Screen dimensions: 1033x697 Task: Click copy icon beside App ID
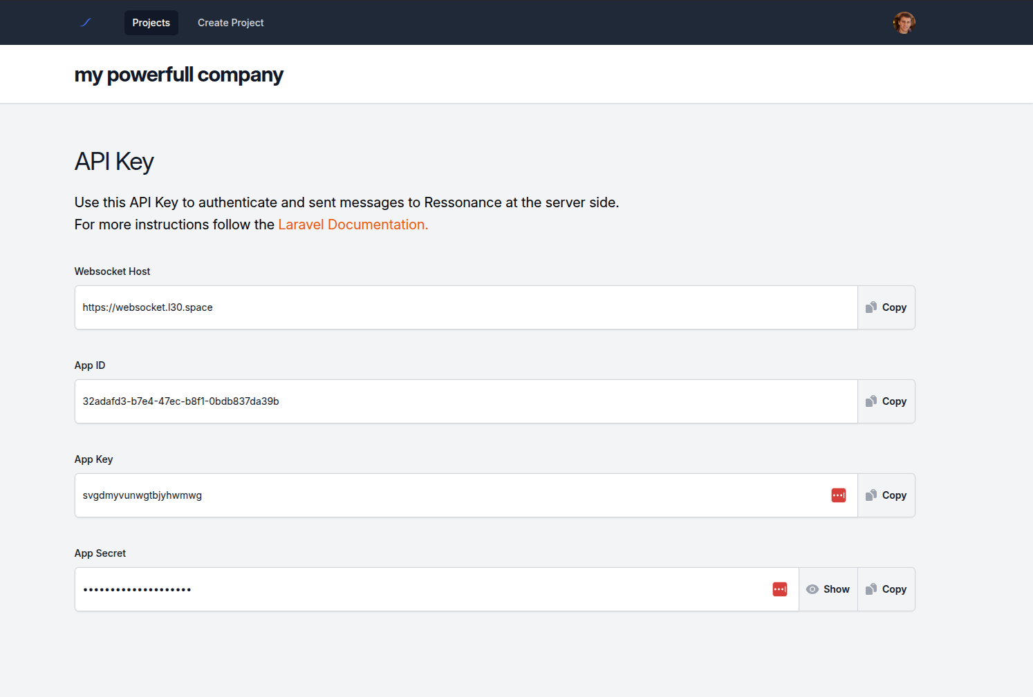871,401
